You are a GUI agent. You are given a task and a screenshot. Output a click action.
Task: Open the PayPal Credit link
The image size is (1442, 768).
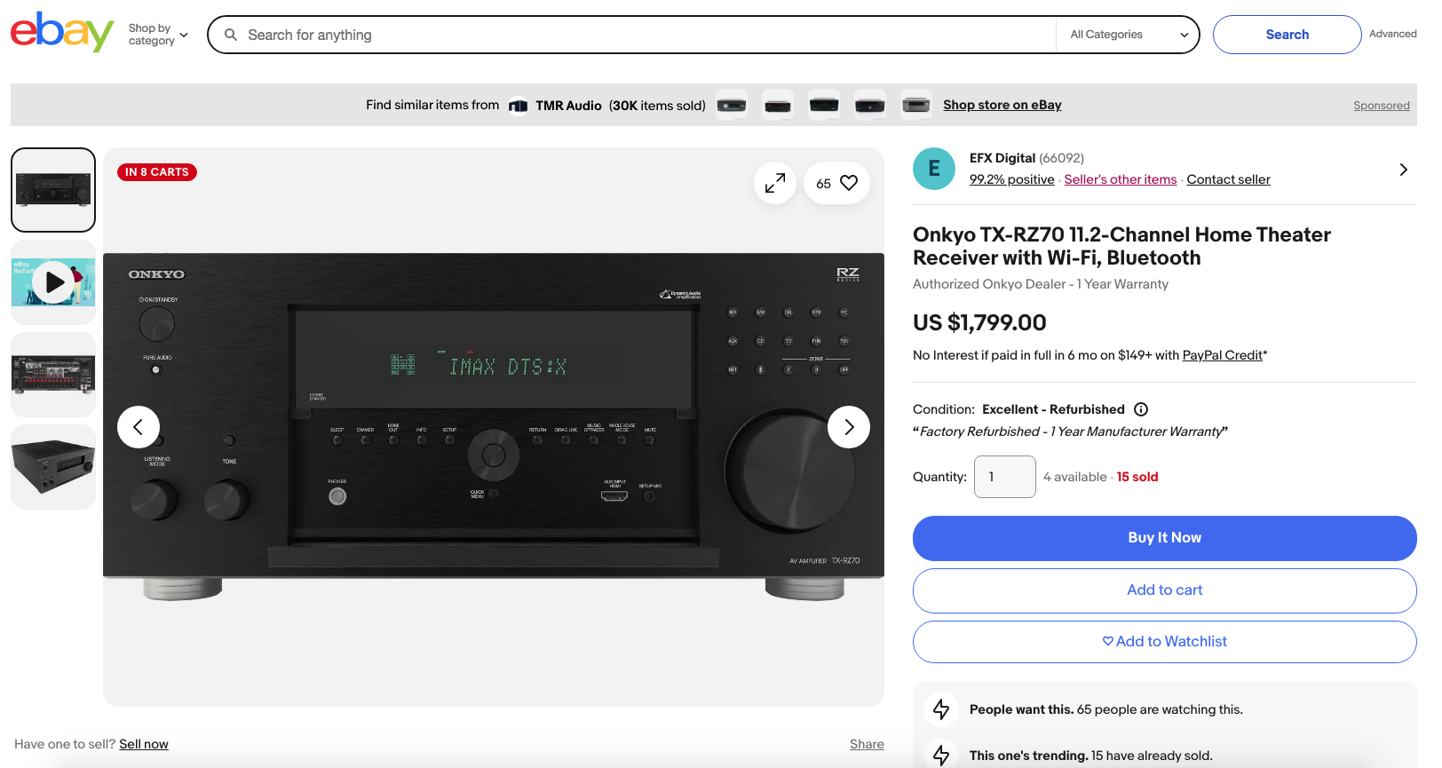1223,355
